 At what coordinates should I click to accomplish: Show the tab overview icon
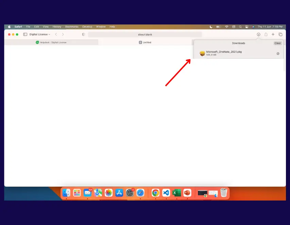pos(280,34)
